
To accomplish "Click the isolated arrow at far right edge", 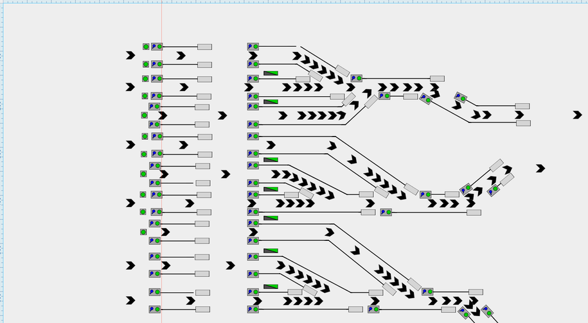I will [577, 115].
